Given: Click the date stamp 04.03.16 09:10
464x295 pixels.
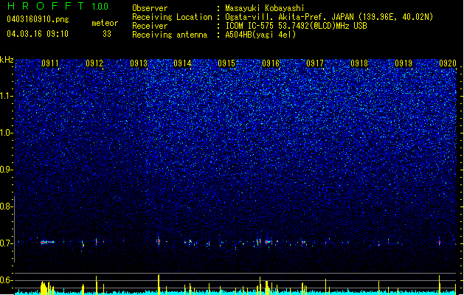Looking at the screenshot, I should (38, 34).
